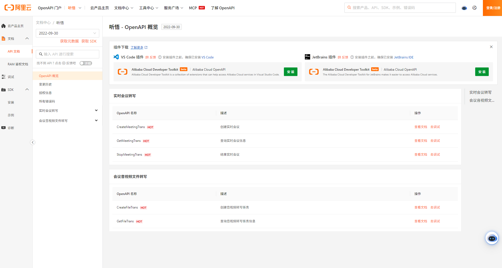Open the 2022-09-30 version dropdown
This screenshot has height=268, width=502.
67,33
